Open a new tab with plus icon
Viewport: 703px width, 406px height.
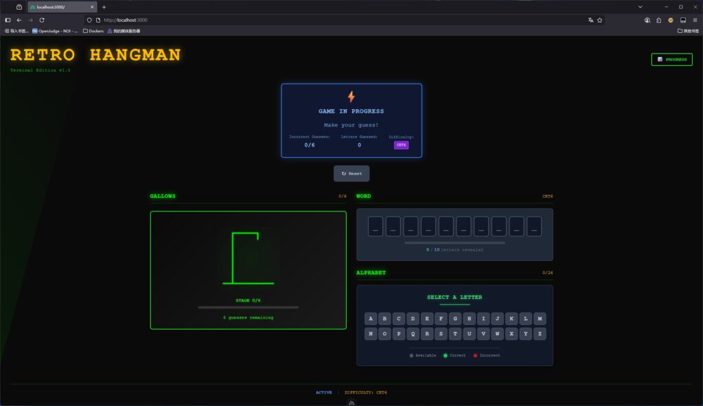pyautogui.click(x=104, y=7)
